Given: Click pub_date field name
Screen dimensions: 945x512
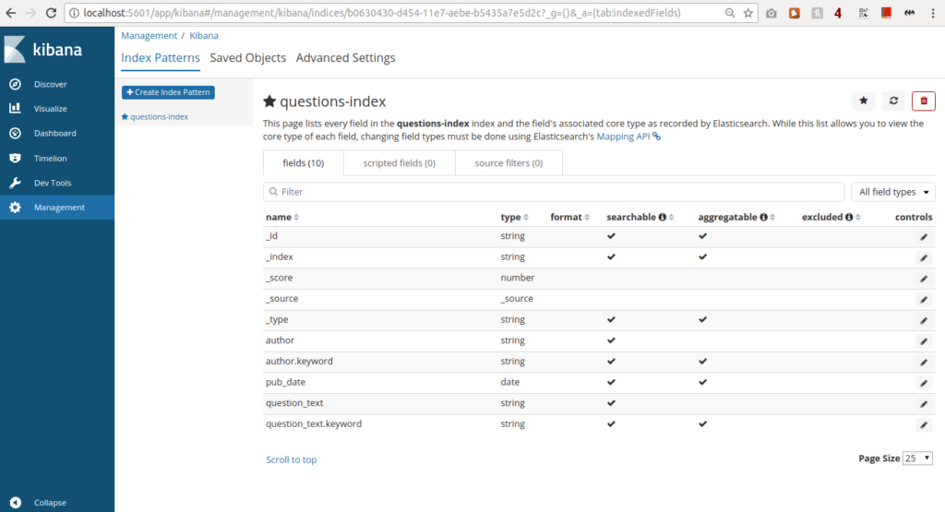Looking at the screenshot, I should pyautogui.click(x=286, y=382).
